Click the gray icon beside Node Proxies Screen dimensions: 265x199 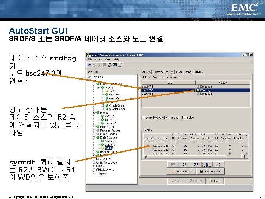click(98, 134)
